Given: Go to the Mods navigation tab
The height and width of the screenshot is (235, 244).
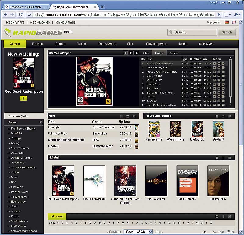Looking at the screenshot, I should [183, 44].
